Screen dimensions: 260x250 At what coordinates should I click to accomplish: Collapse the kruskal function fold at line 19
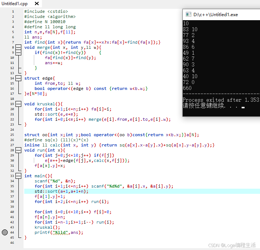pyautogui.click(x=18, y=104)
